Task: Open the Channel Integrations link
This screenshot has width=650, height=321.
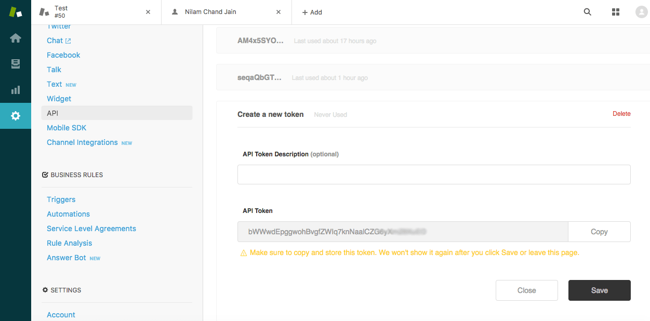Action: (x=82, y=142)
